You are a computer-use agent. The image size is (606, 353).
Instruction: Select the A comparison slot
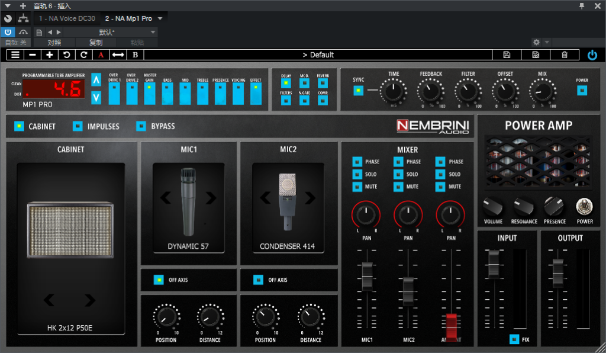[x=101, y=55]
